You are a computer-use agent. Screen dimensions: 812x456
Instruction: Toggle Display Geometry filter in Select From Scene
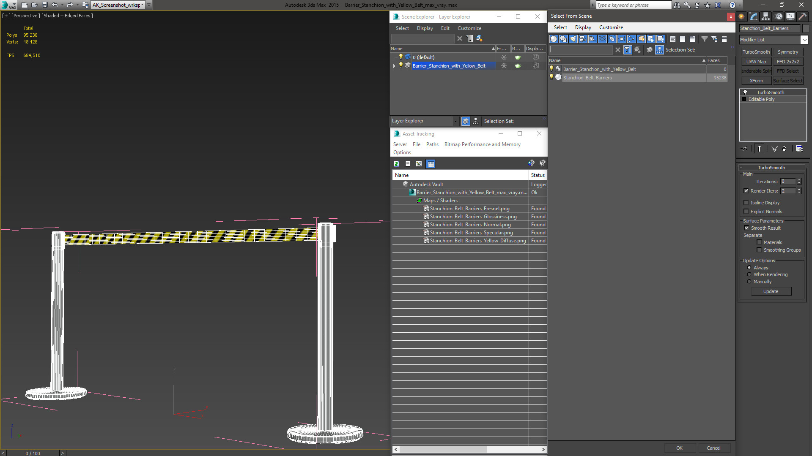pyautogui.click(x=554, y=39)
